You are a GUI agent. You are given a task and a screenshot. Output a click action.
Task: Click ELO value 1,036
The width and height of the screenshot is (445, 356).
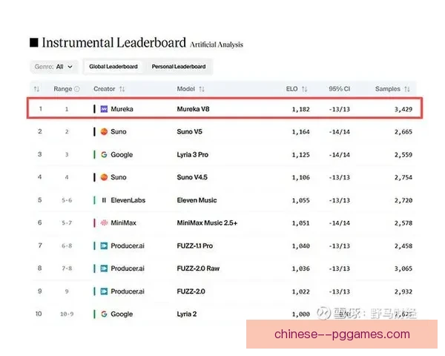(x=301, y=268)
